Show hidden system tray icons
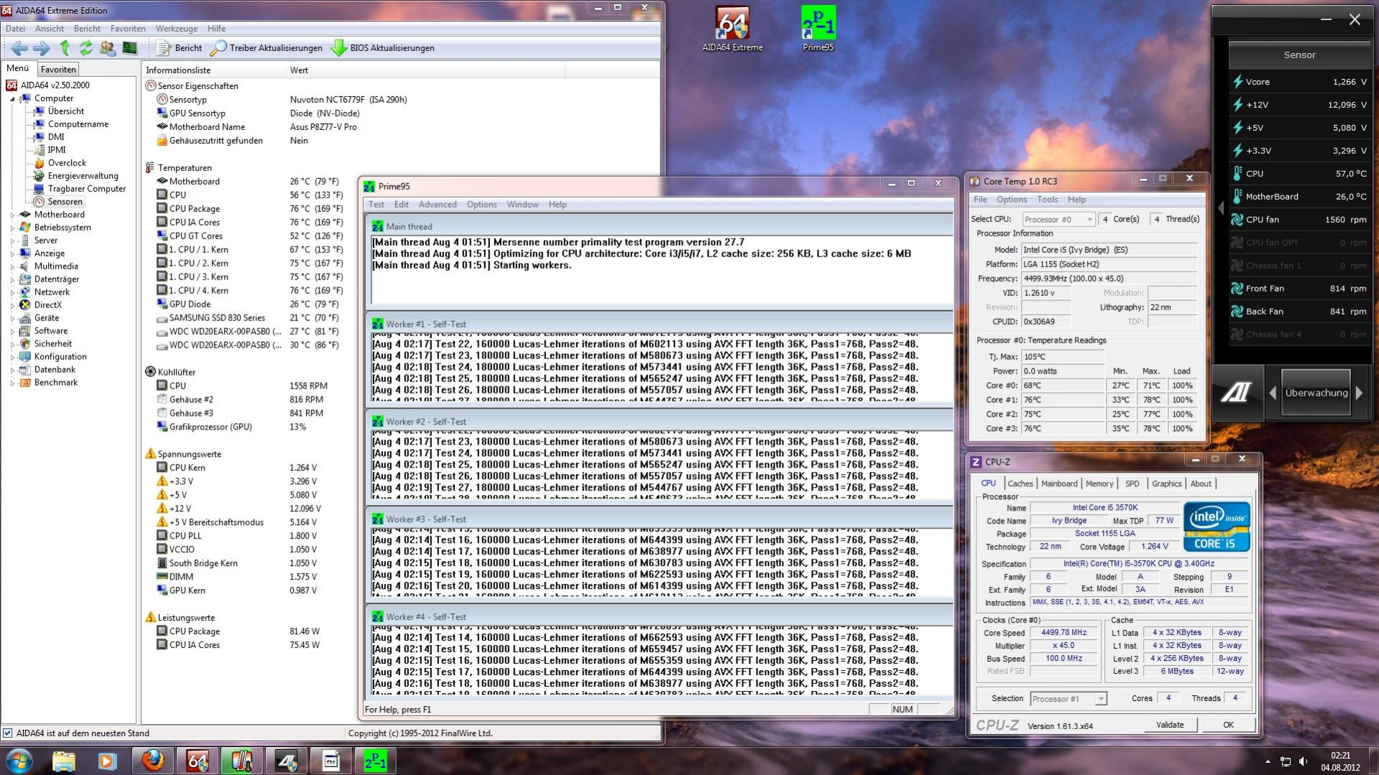Image resolution: width=1379 pixels, height=775 pixels. [1268, 761]
